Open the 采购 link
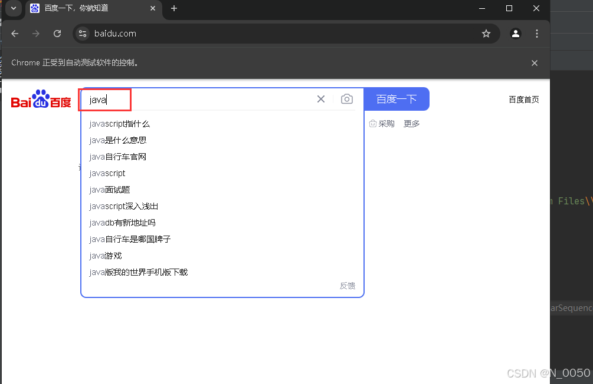593x384 pixels. (382, 124)
